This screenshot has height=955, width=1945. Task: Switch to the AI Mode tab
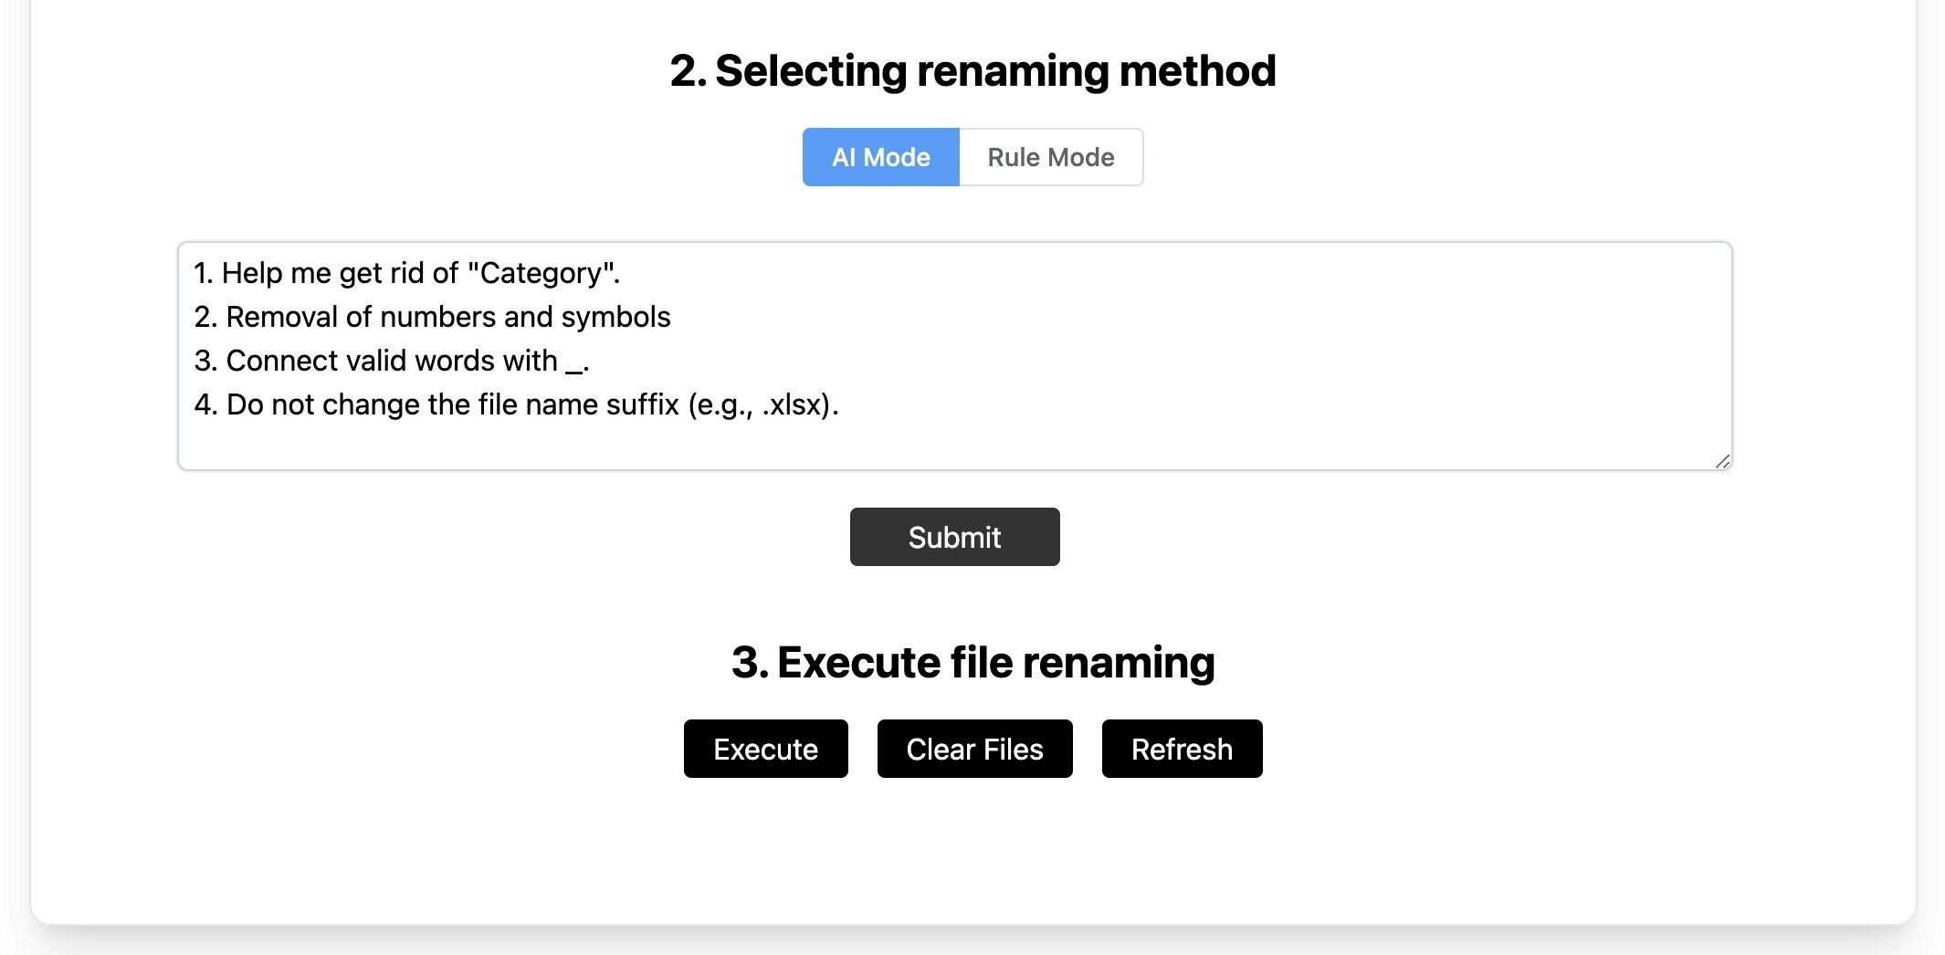tap(880, 157)
